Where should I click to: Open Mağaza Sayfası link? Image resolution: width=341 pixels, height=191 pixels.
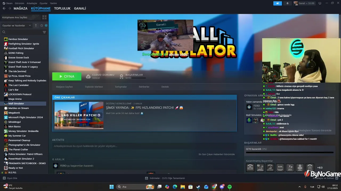tap(64, 87)
